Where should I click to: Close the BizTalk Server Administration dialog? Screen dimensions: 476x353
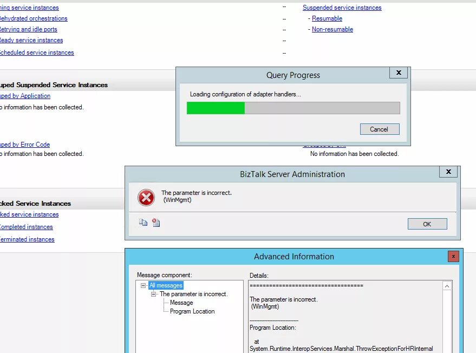(448, 172)
